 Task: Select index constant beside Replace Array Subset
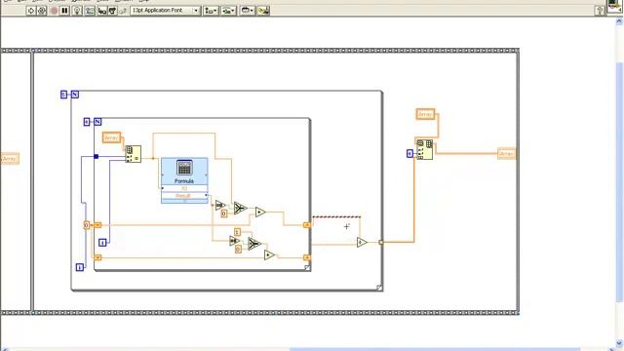409,153
